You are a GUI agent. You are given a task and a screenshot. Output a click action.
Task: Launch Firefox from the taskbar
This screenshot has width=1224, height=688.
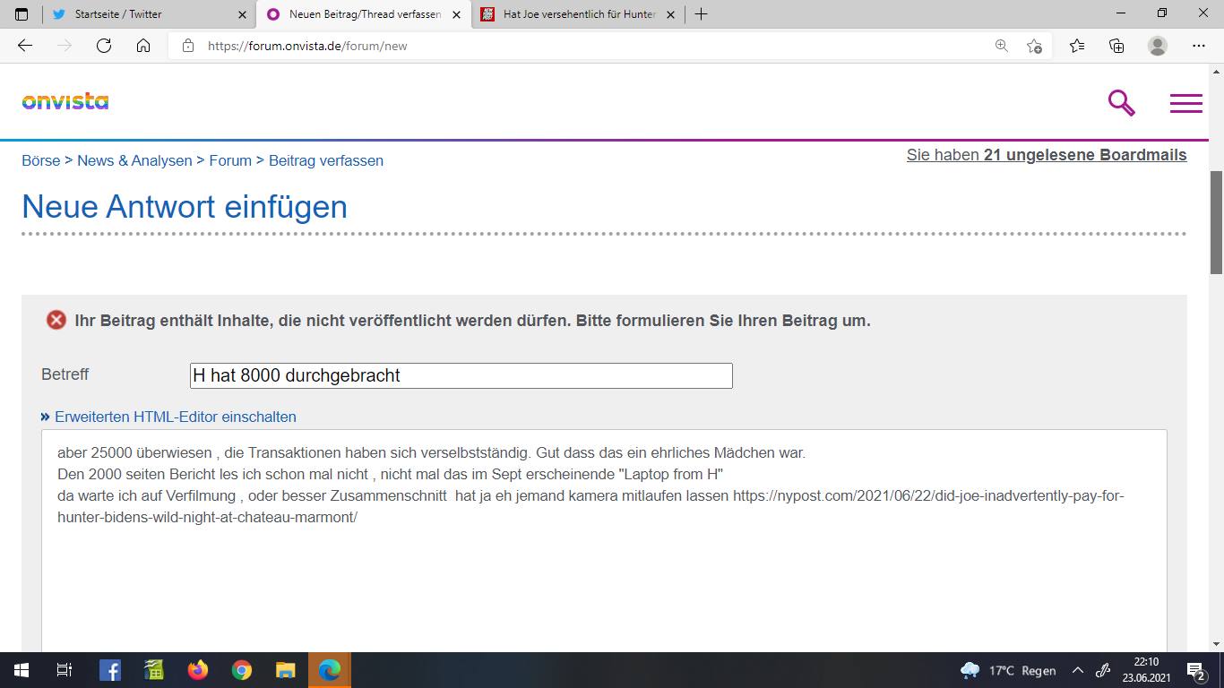click(198, 669)
